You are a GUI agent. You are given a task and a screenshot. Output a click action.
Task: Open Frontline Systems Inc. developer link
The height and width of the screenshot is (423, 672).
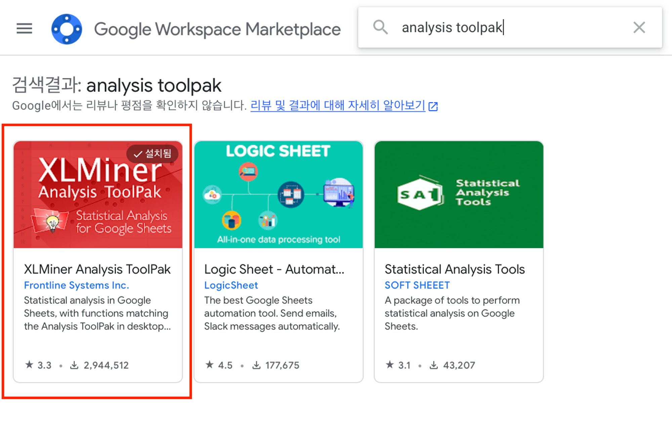pos(77,285)
